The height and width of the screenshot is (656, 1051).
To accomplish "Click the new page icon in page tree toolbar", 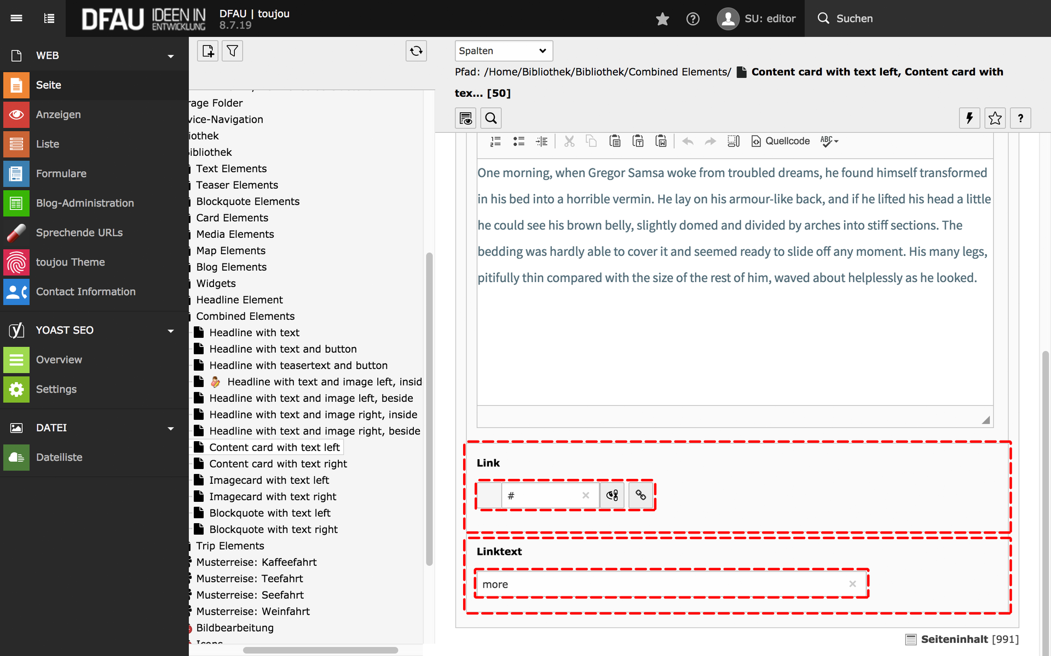I will (208, 51).
